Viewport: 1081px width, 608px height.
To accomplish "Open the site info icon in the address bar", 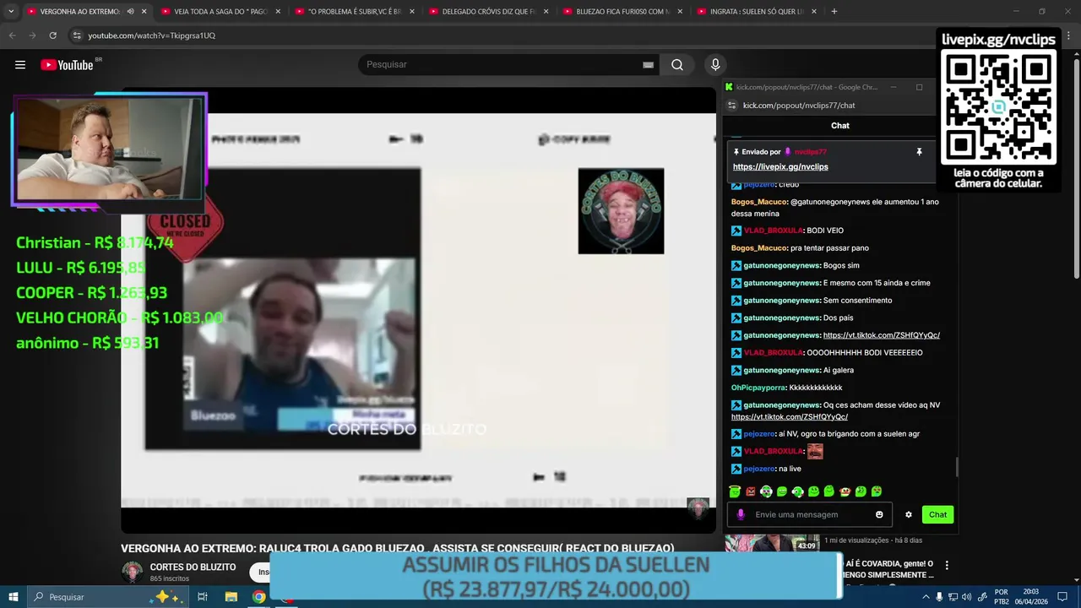I will 77,35.
